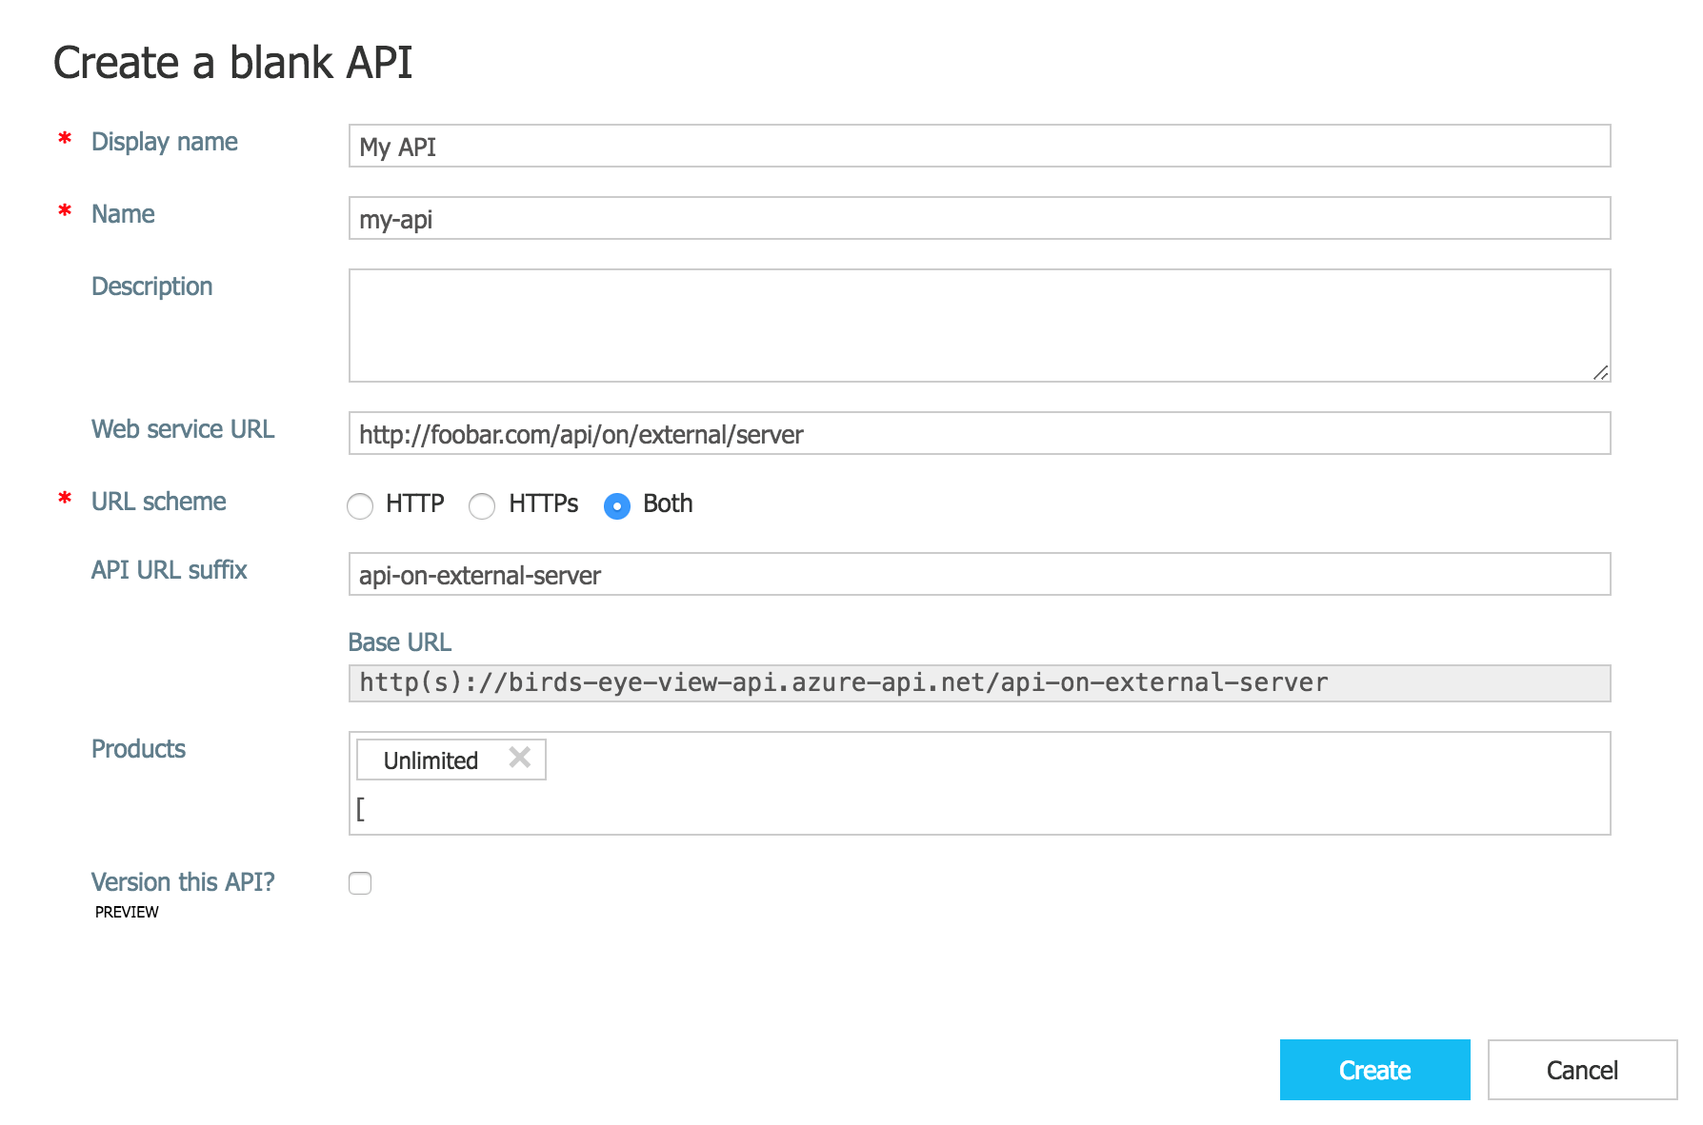This screenshot has height=1125, width=1703.
Task: Click the Display name required asterisk
Action: tap(63, 139)
